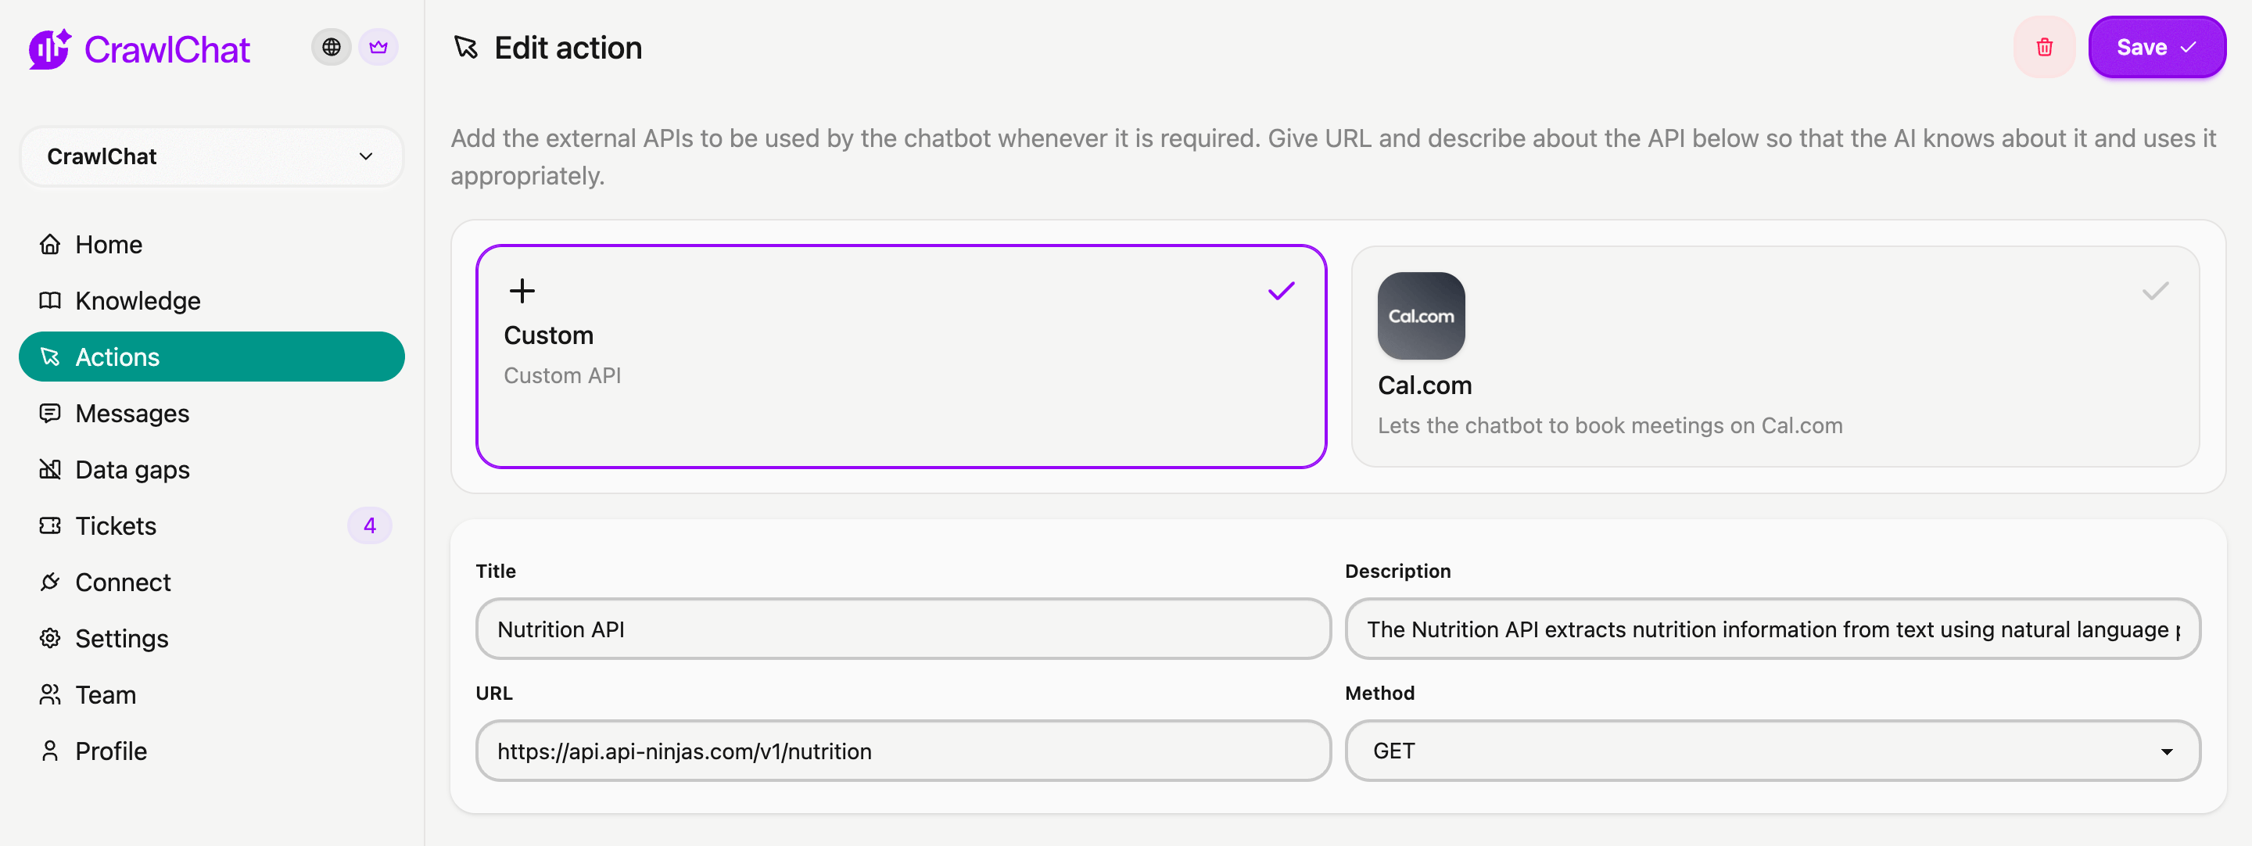Click the Cal.com app logo thumbnail
2252x846 pixels.
point(1420,316)
